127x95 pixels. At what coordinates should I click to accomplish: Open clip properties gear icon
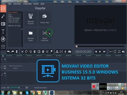pos(43,52)
